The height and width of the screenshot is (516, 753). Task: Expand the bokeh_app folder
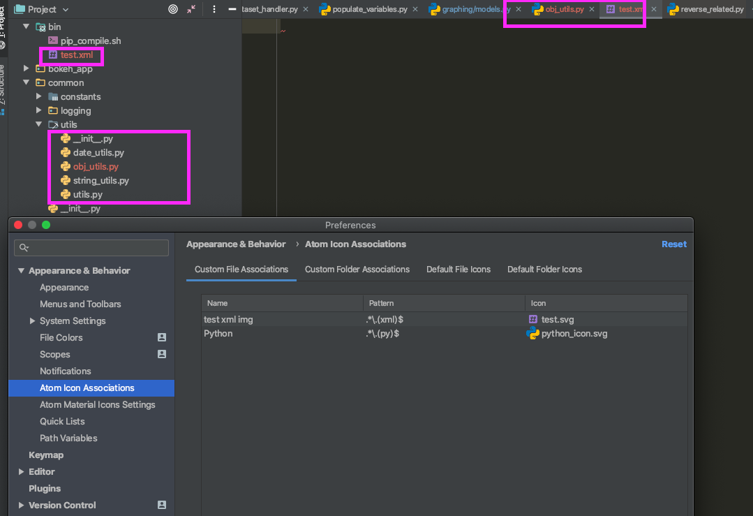[x=26, y=68]
